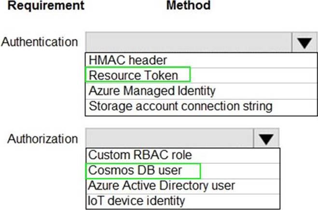
Task: Click the green-outlined answer in the Authorization list
Action: [143, 170]
